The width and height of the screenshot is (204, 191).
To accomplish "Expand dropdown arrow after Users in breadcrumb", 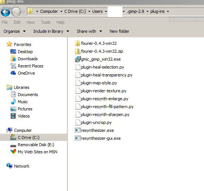I will click(x=106, y=12).
